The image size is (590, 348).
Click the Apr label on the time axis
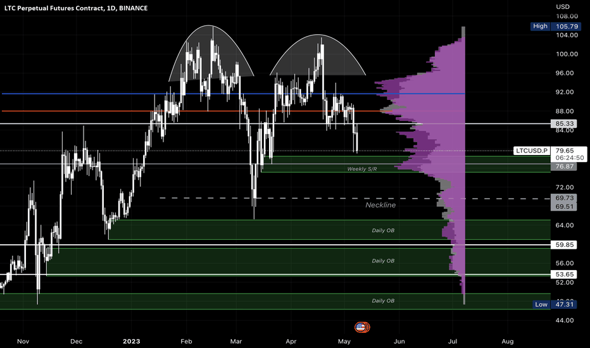(x=291, y=342)
